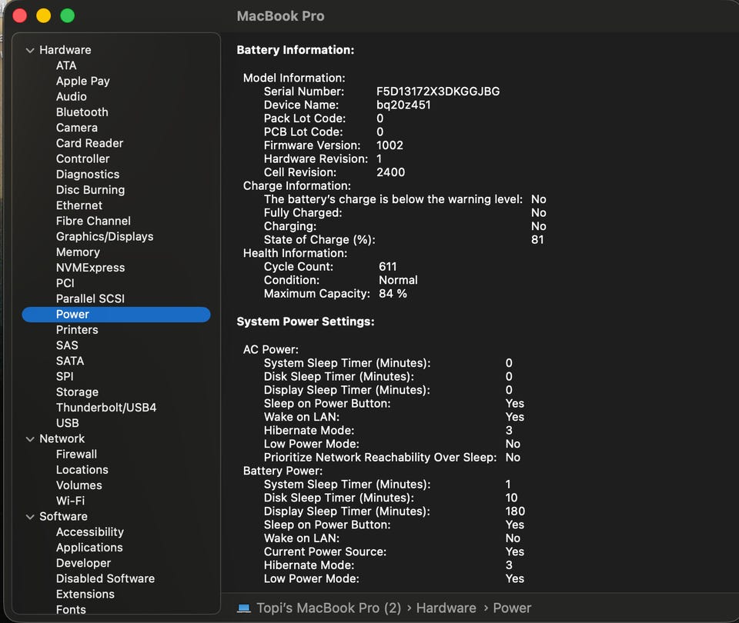Select Card Reader item
739x623 pixels.
point(89,143)
